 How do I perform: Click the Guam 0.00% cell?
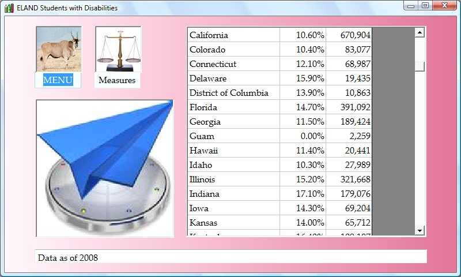coord(303,136)
